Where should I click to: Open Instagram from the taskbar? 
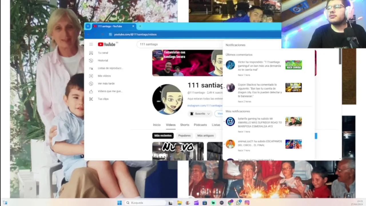247,203
